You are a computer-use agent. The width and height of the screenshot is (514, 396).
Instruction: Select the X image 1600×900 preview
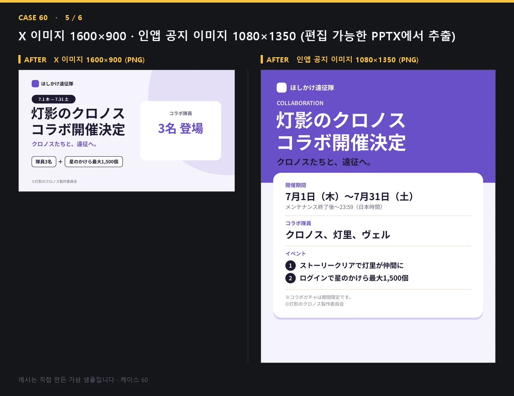click(127, 131)
